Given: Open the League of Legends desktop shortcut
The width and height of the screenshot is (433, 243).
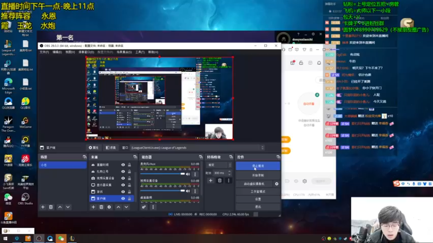Looking at the screenshot, I should point(8,48).
